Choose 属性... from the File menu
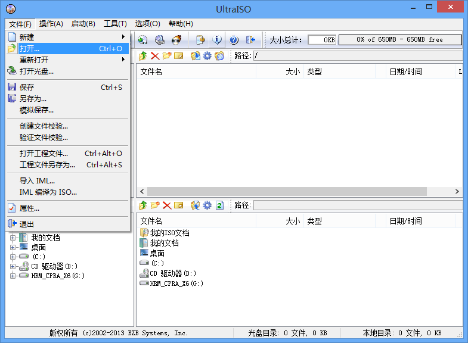 pyautogui.click(x=68, y=208)
